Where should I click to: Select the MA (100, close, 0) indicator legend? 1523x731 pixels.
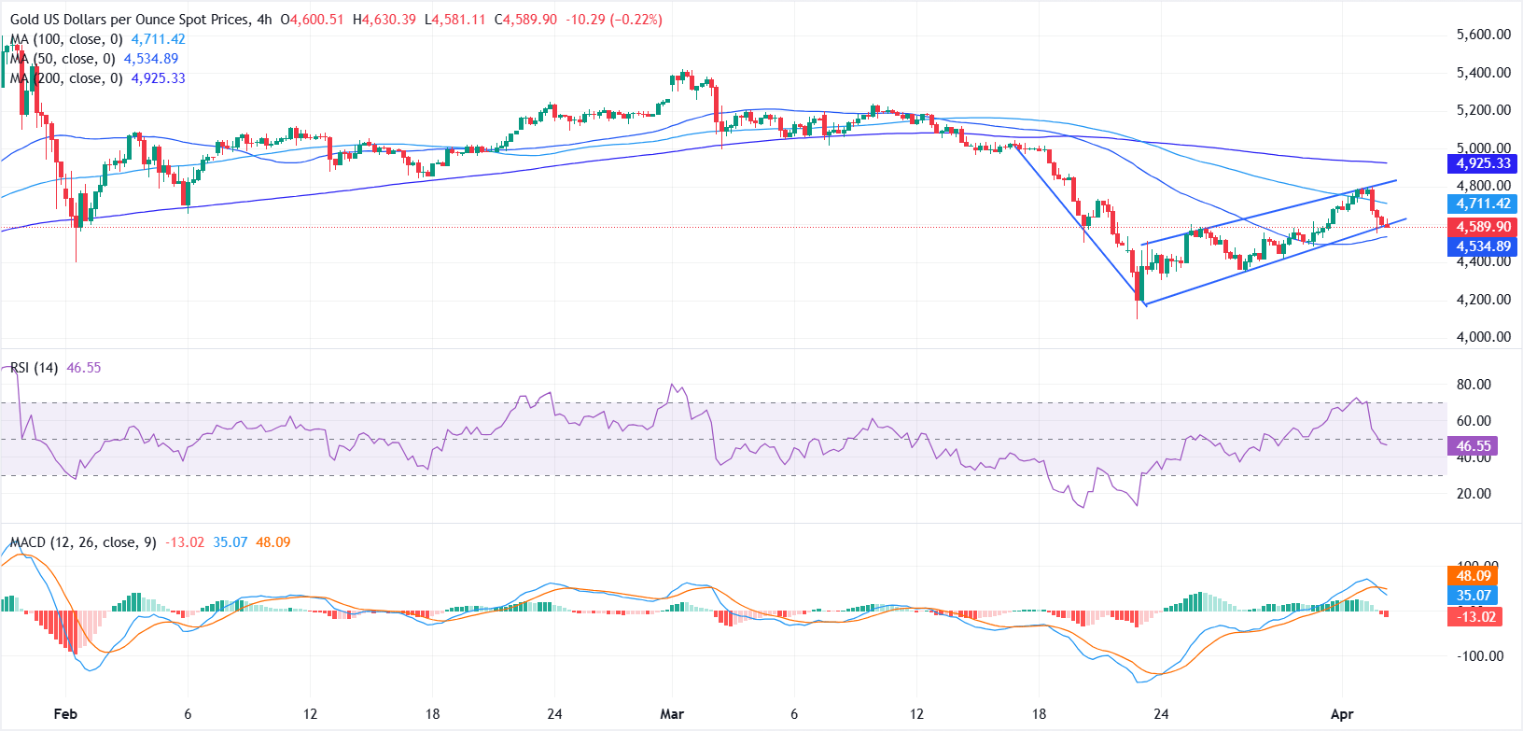(65, 39)
